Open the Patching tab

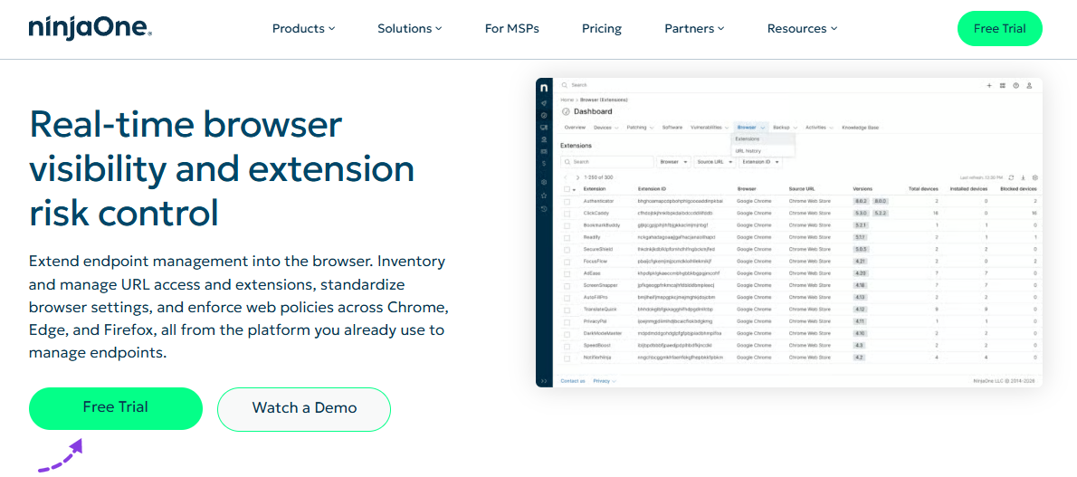640,127
